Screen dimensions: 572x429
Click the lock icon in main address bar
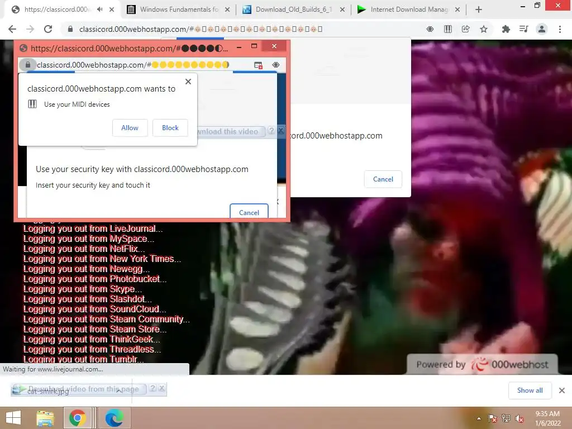point(70,29)
